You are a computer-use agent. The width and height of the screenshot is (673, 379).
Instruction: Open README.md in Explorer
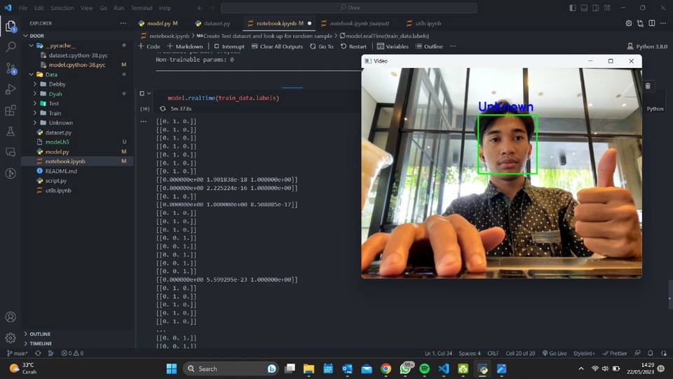(61, 171)
